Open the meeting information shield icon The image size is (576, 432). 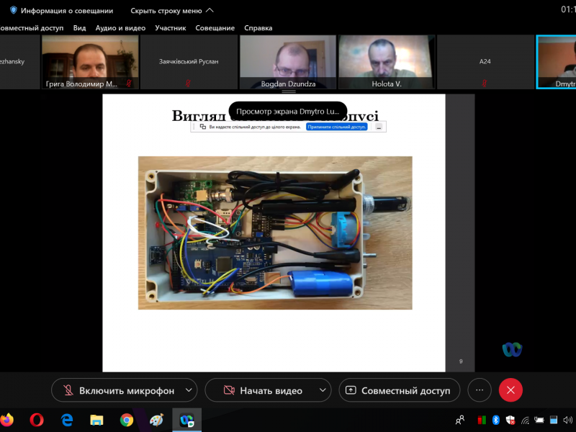coord(13,11)
